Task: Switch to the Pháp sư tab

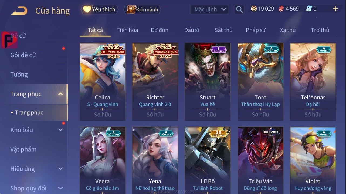Action: (x=256, y=30)
